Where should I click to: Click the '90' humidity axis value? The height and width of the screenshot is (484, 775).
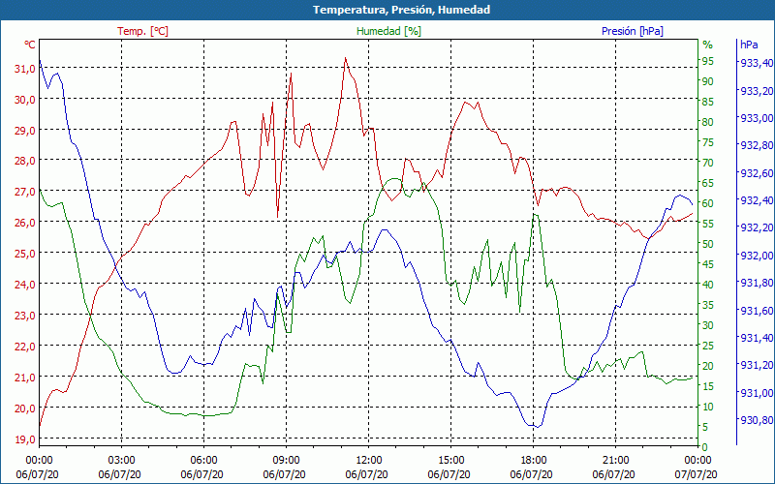click(x=708, y=81)
